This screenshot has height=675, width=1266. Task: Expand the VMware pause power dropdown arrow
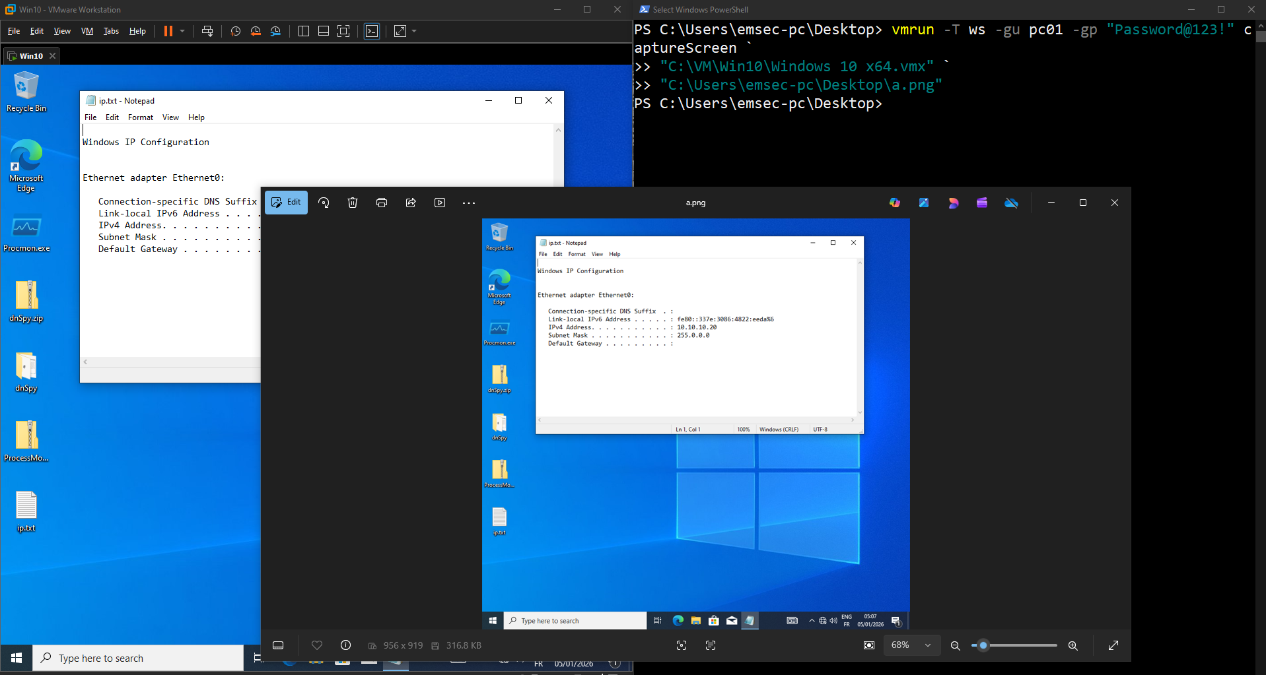point(182,31)
